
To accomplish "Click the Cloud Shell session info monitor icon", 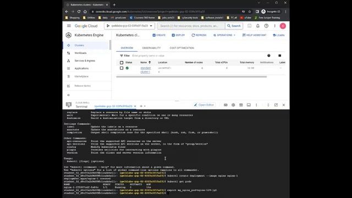I will pyautogui.click(x=249, y=105).
